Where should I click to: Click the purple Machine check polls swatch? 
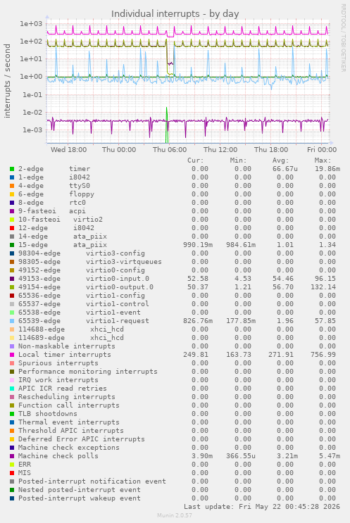click(12, 456)
